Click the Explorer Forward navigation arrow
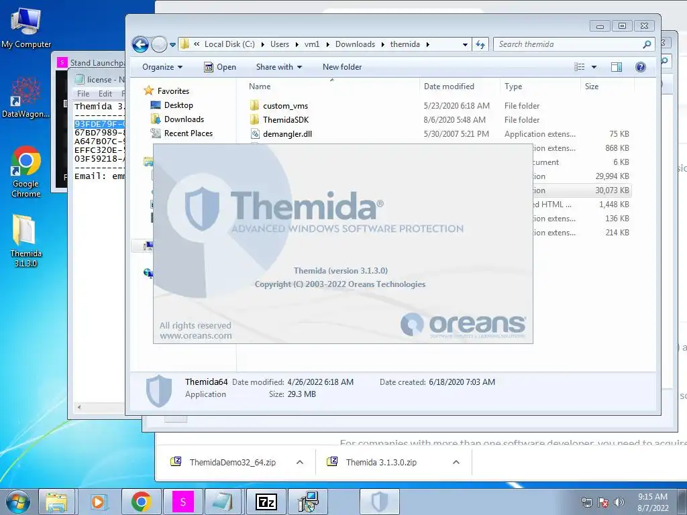The height and width of the screenshot is (515, 687). click(158, 44)
